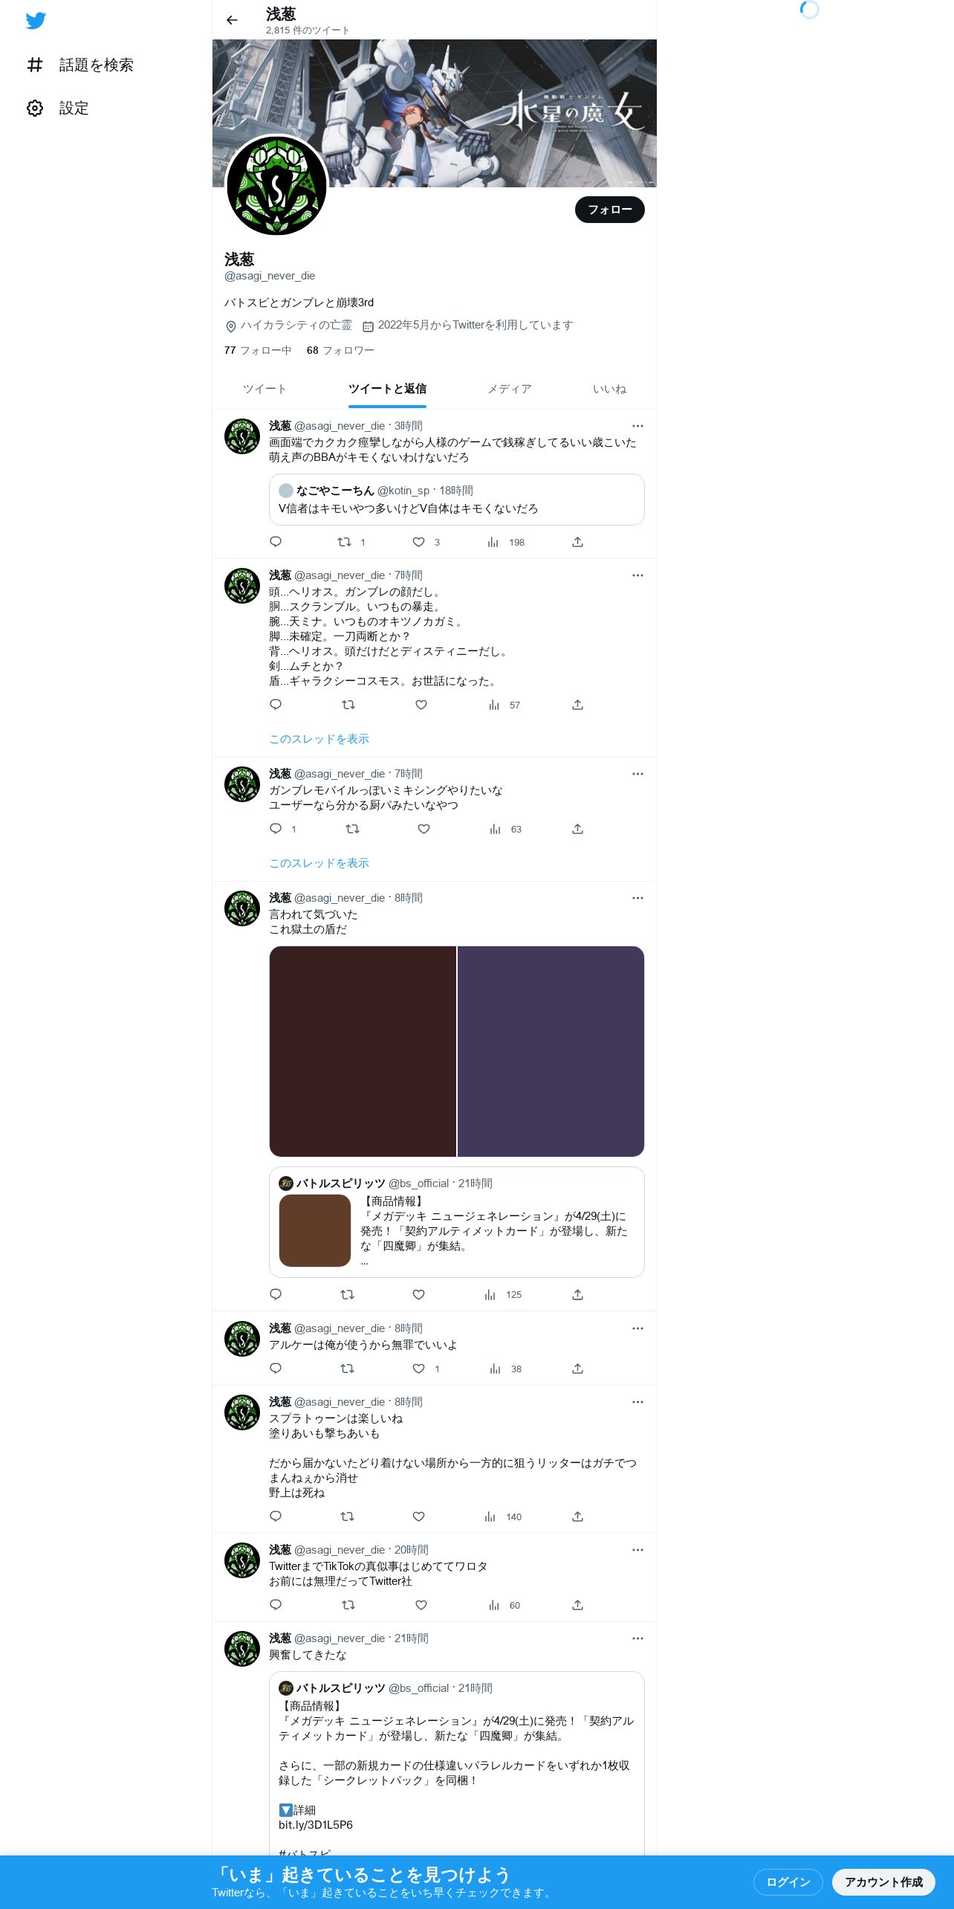Switch to the メディア tab
Viewport: 954px width, 1909px height.
tap(509, 390)
